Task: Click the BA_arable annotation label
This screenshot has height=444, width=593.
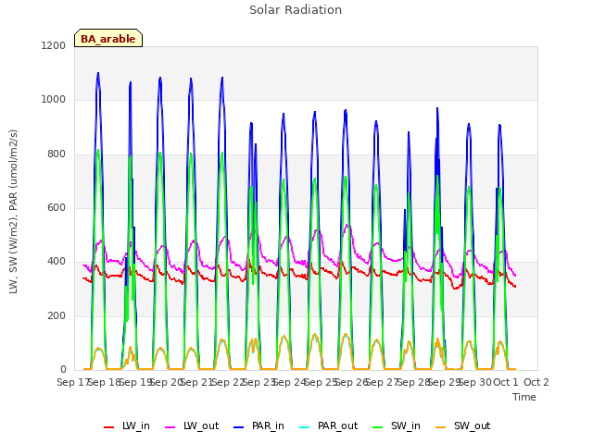Action: pos(108,38)
